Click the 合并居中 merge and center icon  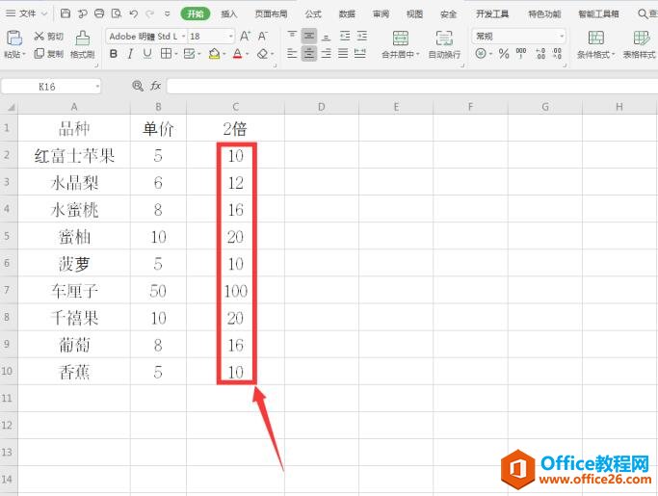tap(401, 39)
